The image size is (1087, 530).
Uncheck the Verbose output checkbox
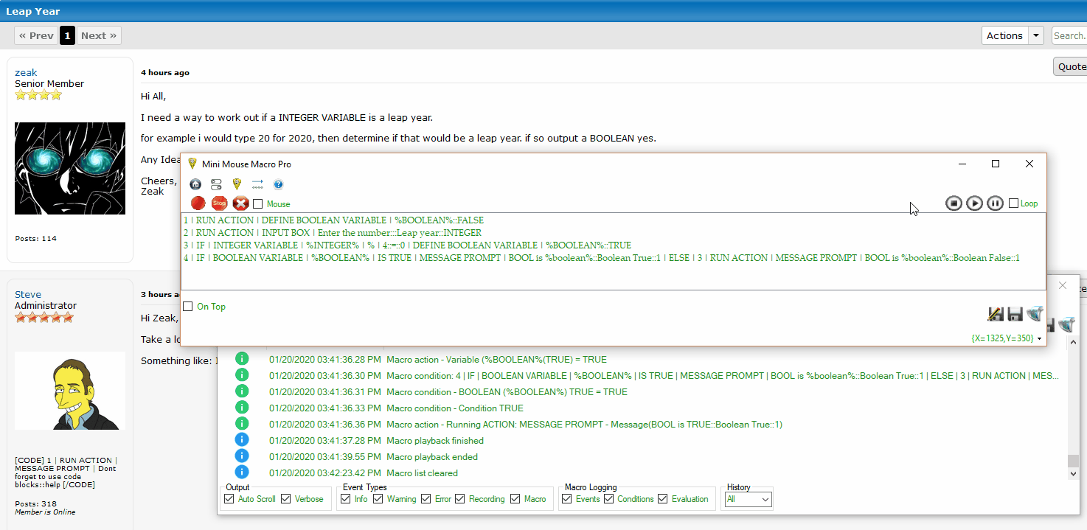pyautogui.click(x=286, y=499)
